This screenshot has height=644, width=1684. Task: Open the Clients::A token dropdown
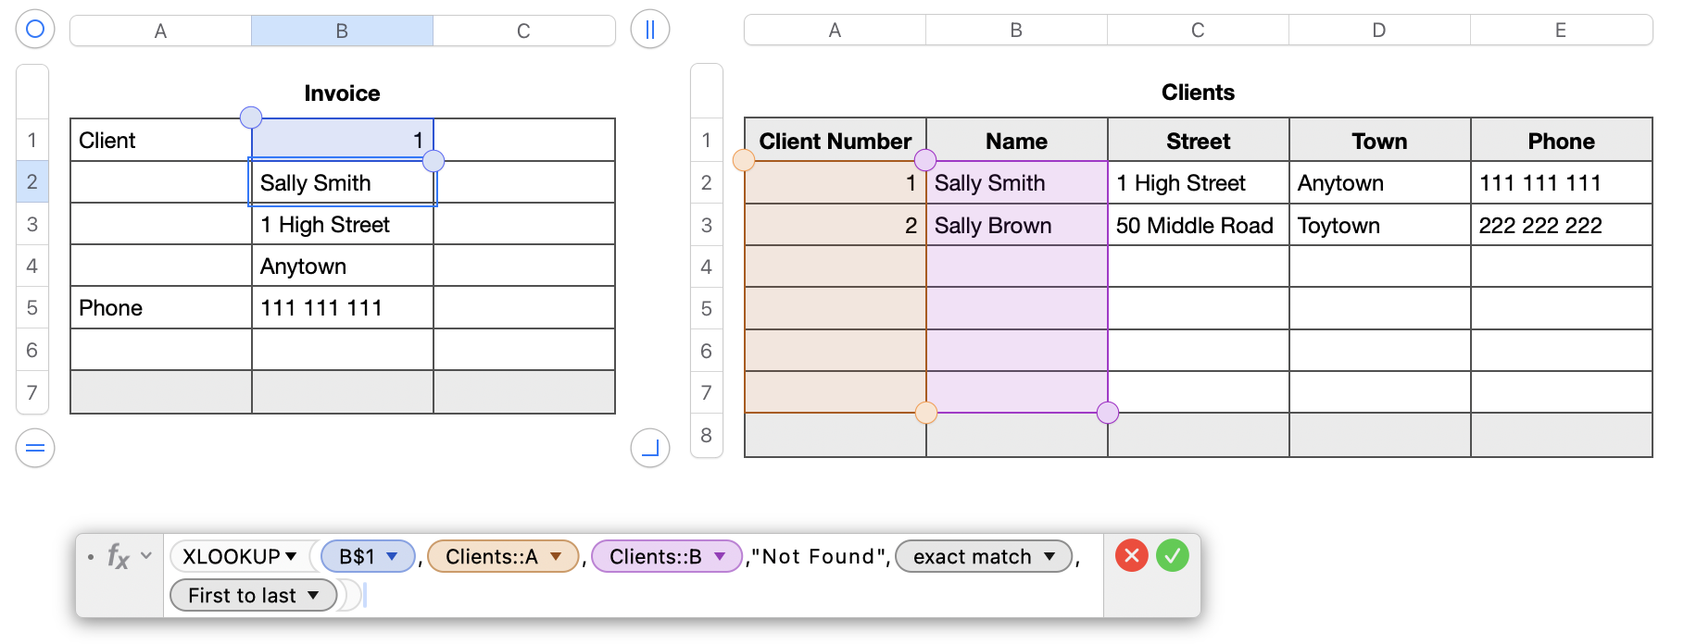click(x=556, y=556)
